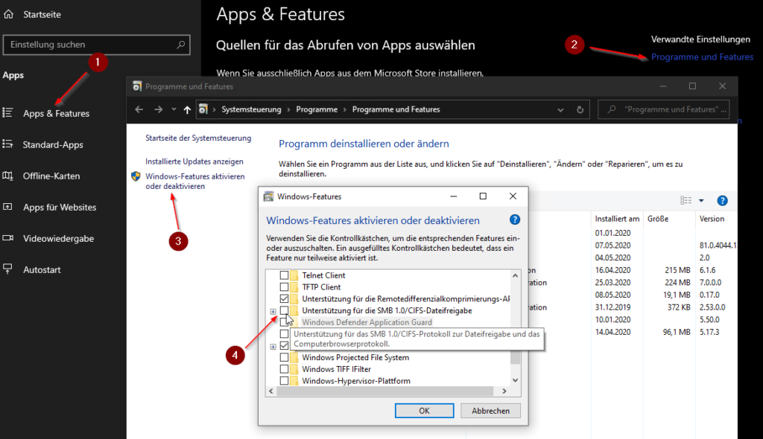
Task: Open the Installierte Updates anzeigen link
Action: (x=192, y=160)
